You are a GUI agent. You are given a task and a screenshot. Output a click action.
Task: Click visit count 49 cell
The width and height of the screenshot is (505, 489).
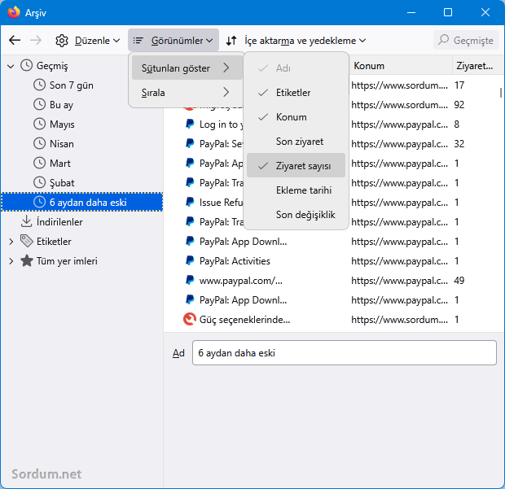[459, 281]
